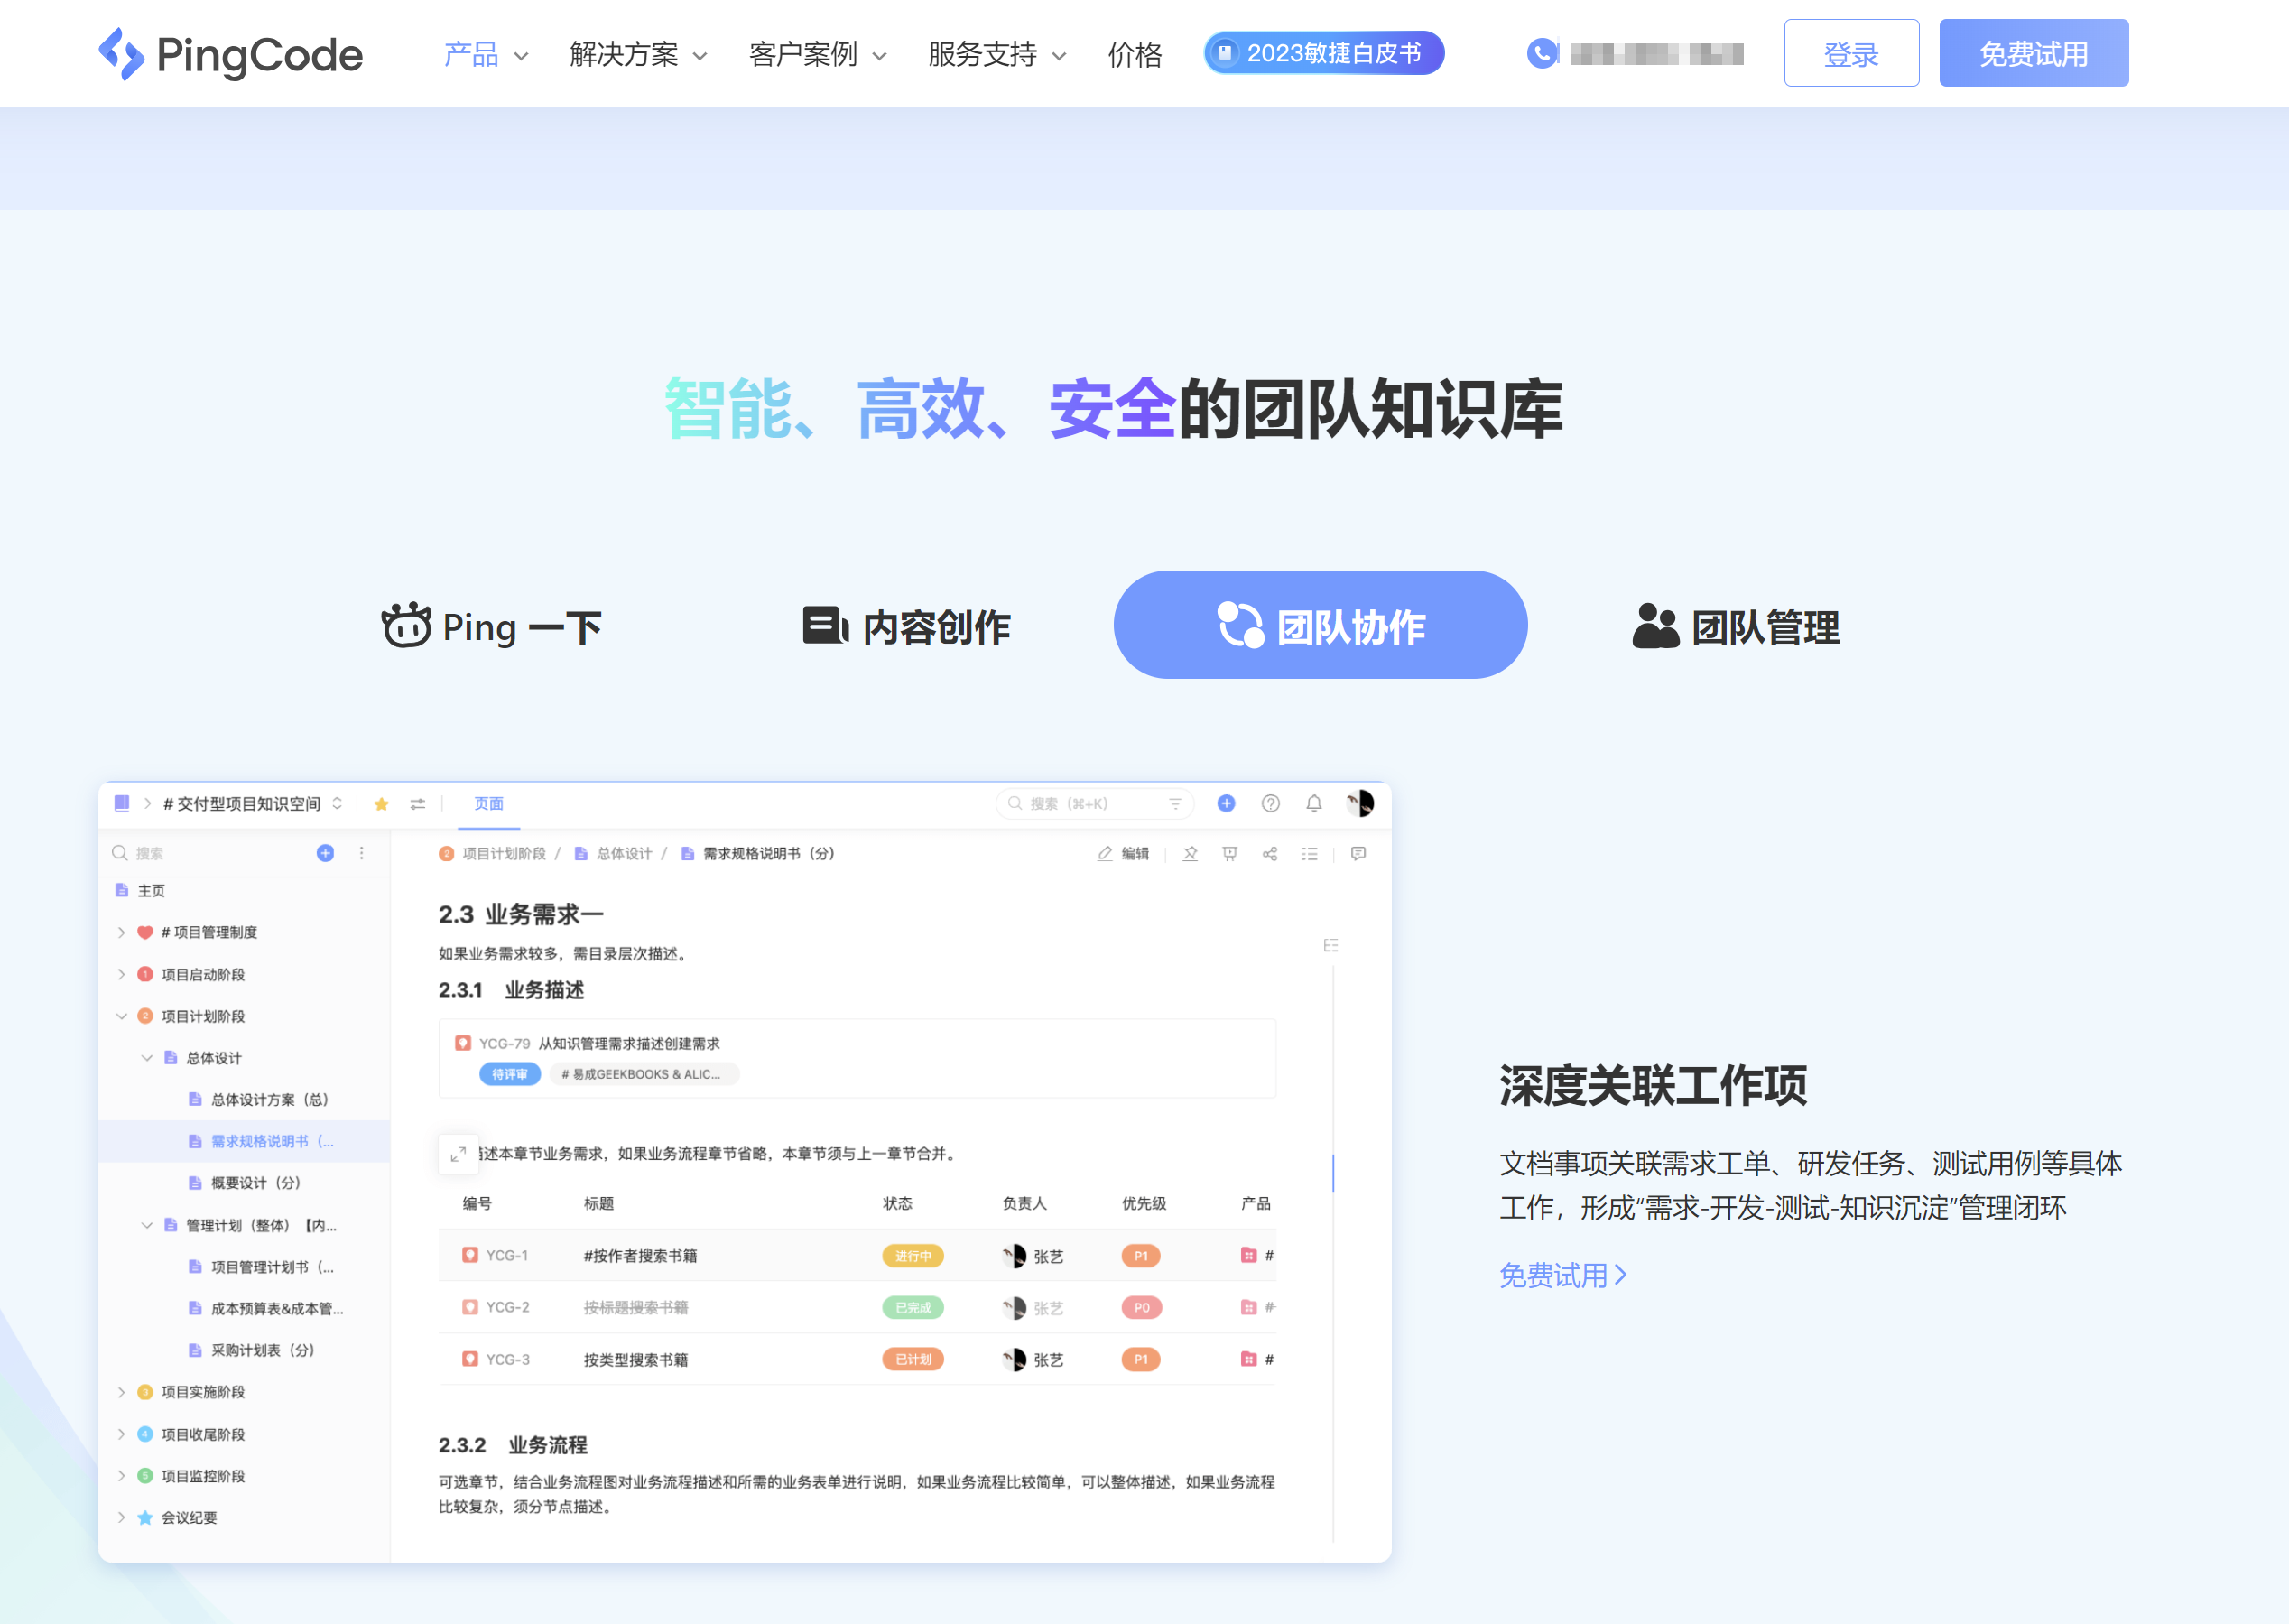This screenshot has width=2289, height=1624.
Task: Click the filter icon in the top search box
Action: click(x=1175, y=803)
